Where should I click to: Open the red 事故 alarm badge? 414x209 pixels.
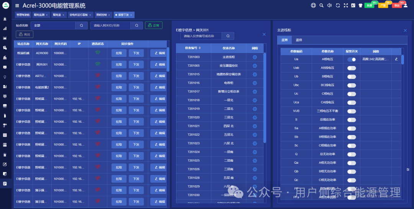(x=397, y=5)
